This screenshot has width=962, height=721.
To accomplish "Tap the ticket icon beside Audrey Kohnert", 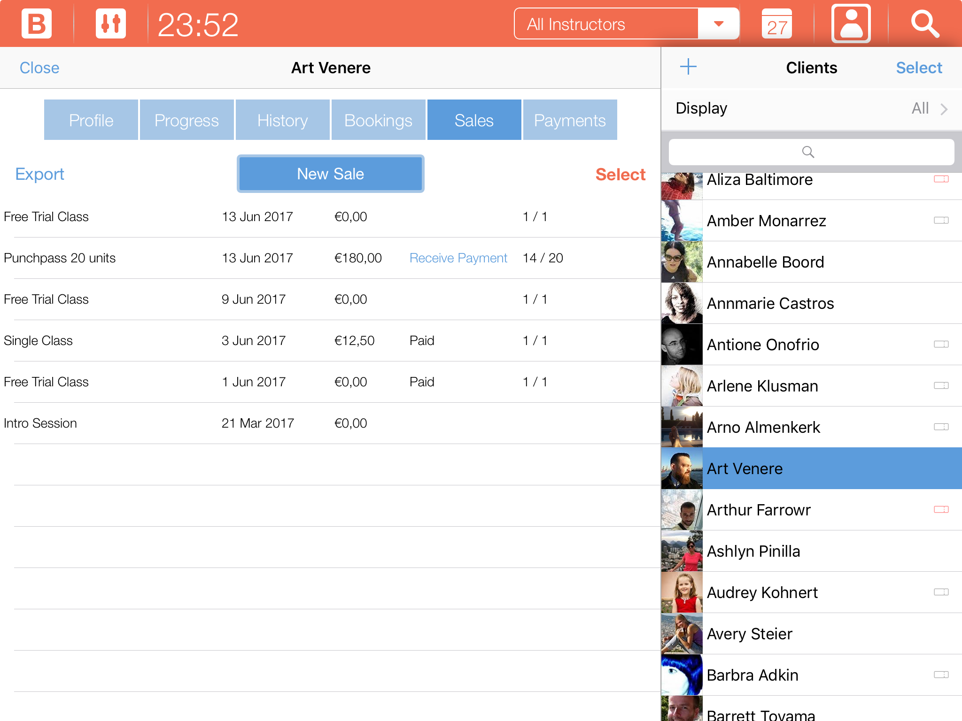I will pos(941,592).
